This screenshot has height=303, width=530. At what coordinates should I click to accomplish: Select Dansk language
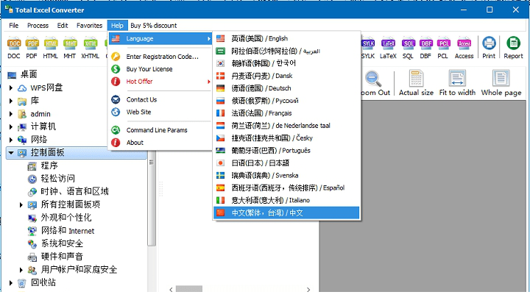286,76
